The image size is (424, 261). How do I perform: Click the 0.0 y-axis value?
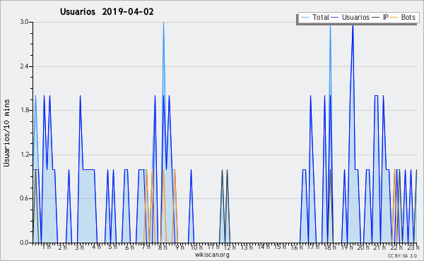[24, 243]
